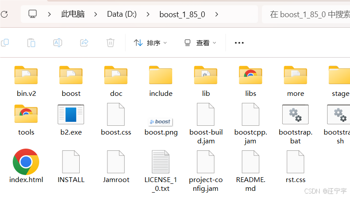The image size is (350, 197).
Task: Click the index.html file name label
Action: click(x=26, y=179)
